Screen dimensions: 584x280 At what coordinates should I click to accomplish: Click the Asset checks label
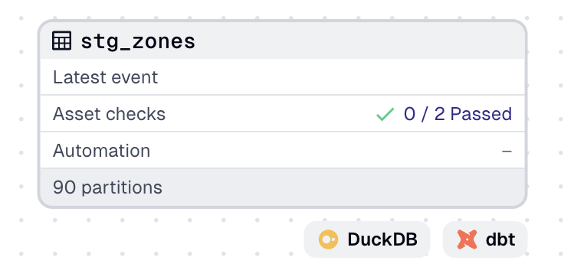coord(109,114)
